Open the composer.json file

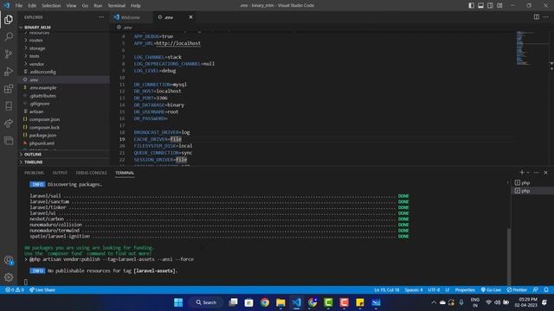44,119
